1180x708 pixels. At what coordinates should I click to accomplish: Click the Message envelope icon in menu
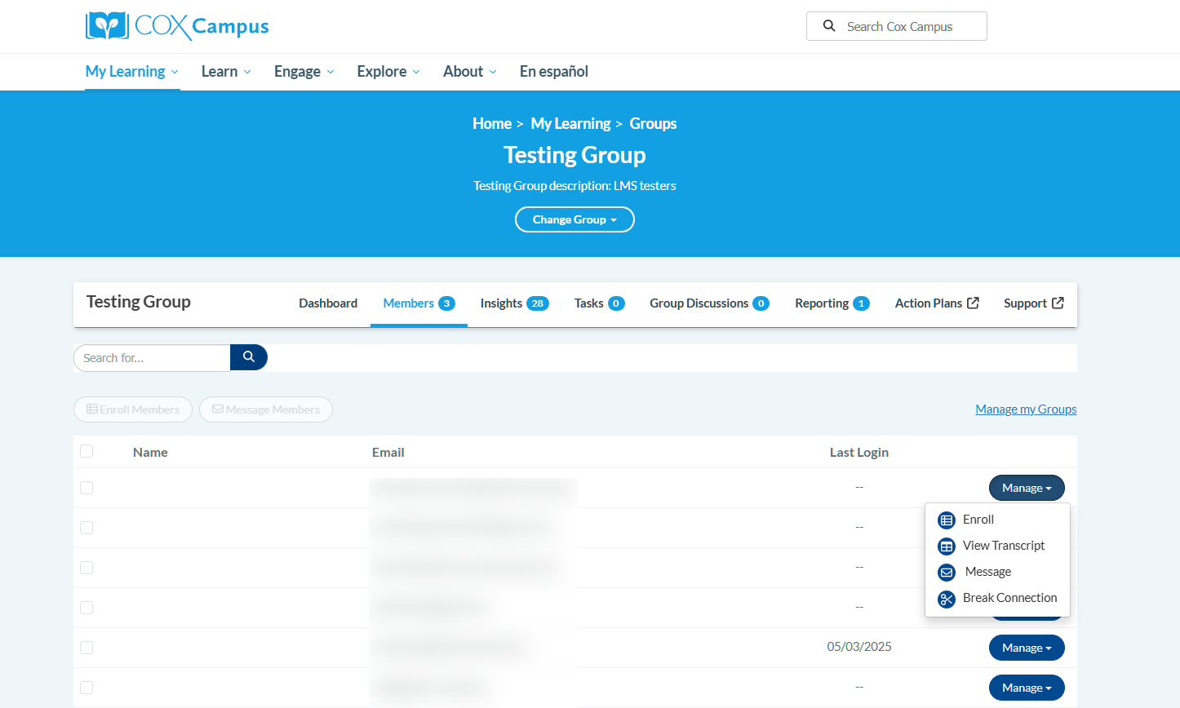point(947,573)
